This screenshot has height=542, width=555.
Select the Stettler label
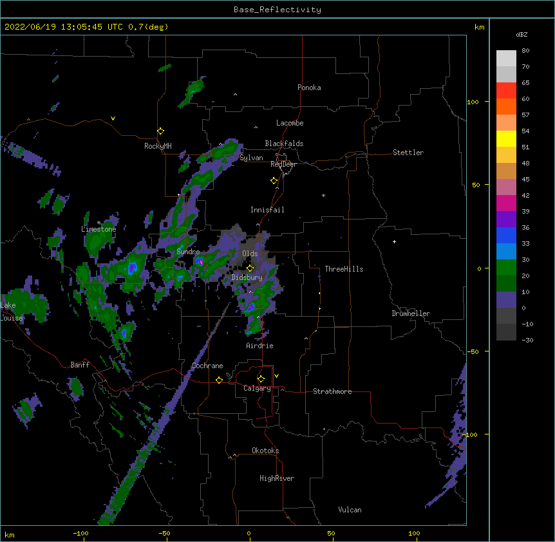(x=408, y=153)
